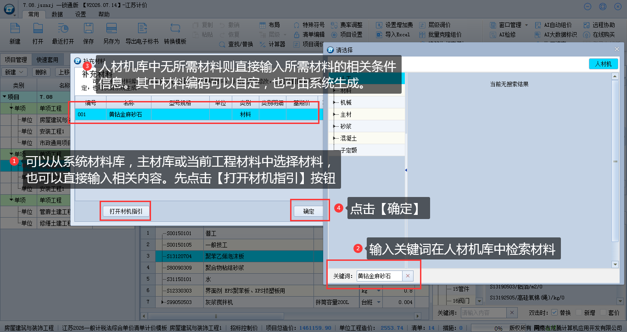Click the application logo menu button
Screen dimensions: 627x332
click(9, 10)
